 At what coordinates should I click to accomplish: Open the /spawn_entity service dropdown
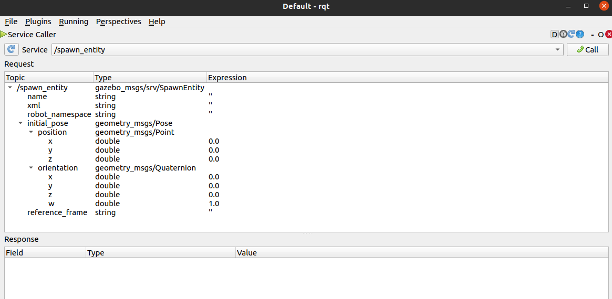point(557,50)
